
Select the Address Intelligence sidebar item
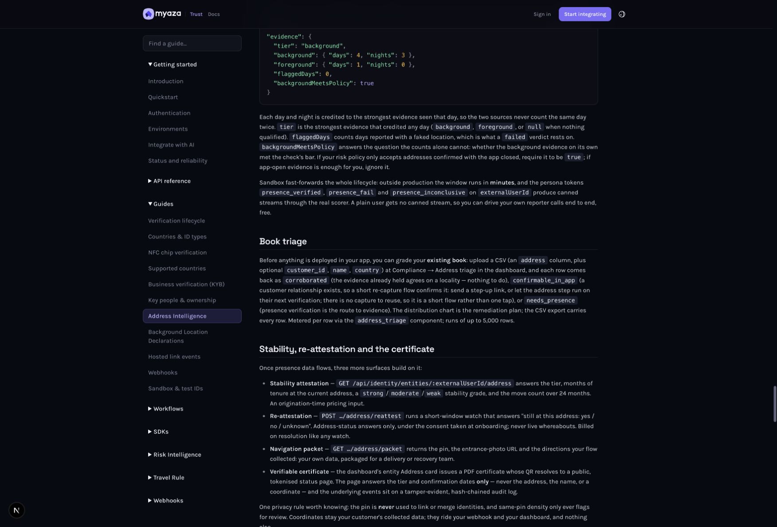[x=192, y=316]
